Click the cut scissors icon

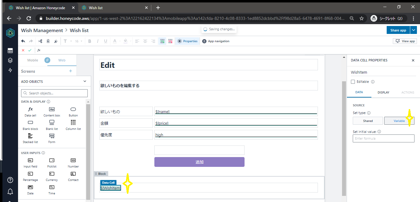point(40,41)
